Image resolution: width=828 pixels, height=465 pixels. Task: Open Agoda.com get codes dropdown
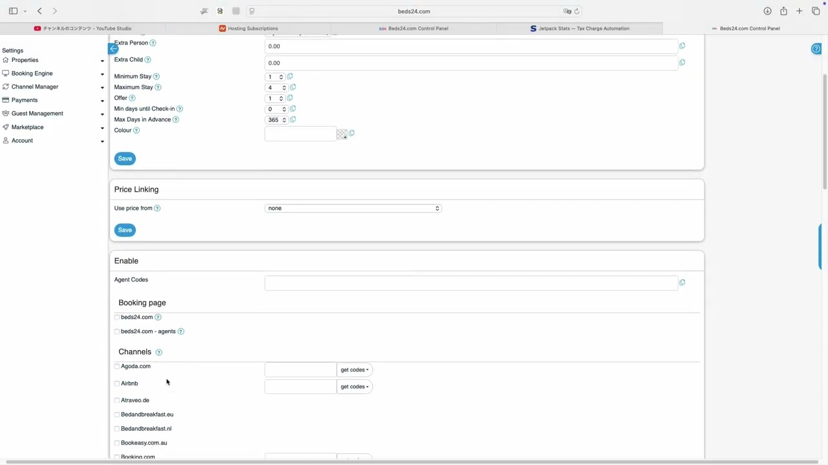tap(354, 370)
